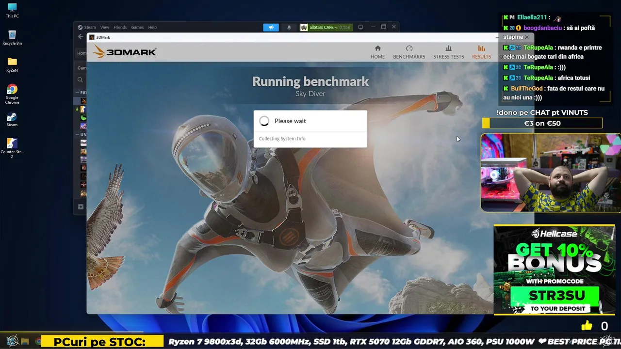This screenshot has width=621, height=349.
Task: Click the Steam back arrow
Action: pyautogui.click(x=81, y=37)
